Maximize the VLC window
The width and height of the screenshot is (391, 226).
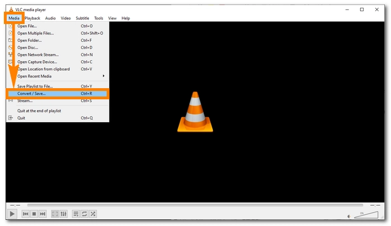pos(362,9)
